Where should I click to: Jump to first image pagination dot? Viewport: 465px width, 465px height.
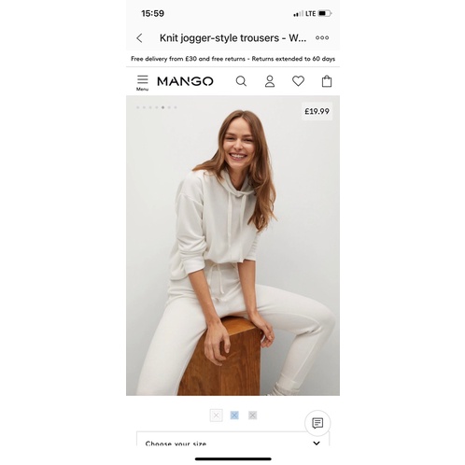[137, 107]
